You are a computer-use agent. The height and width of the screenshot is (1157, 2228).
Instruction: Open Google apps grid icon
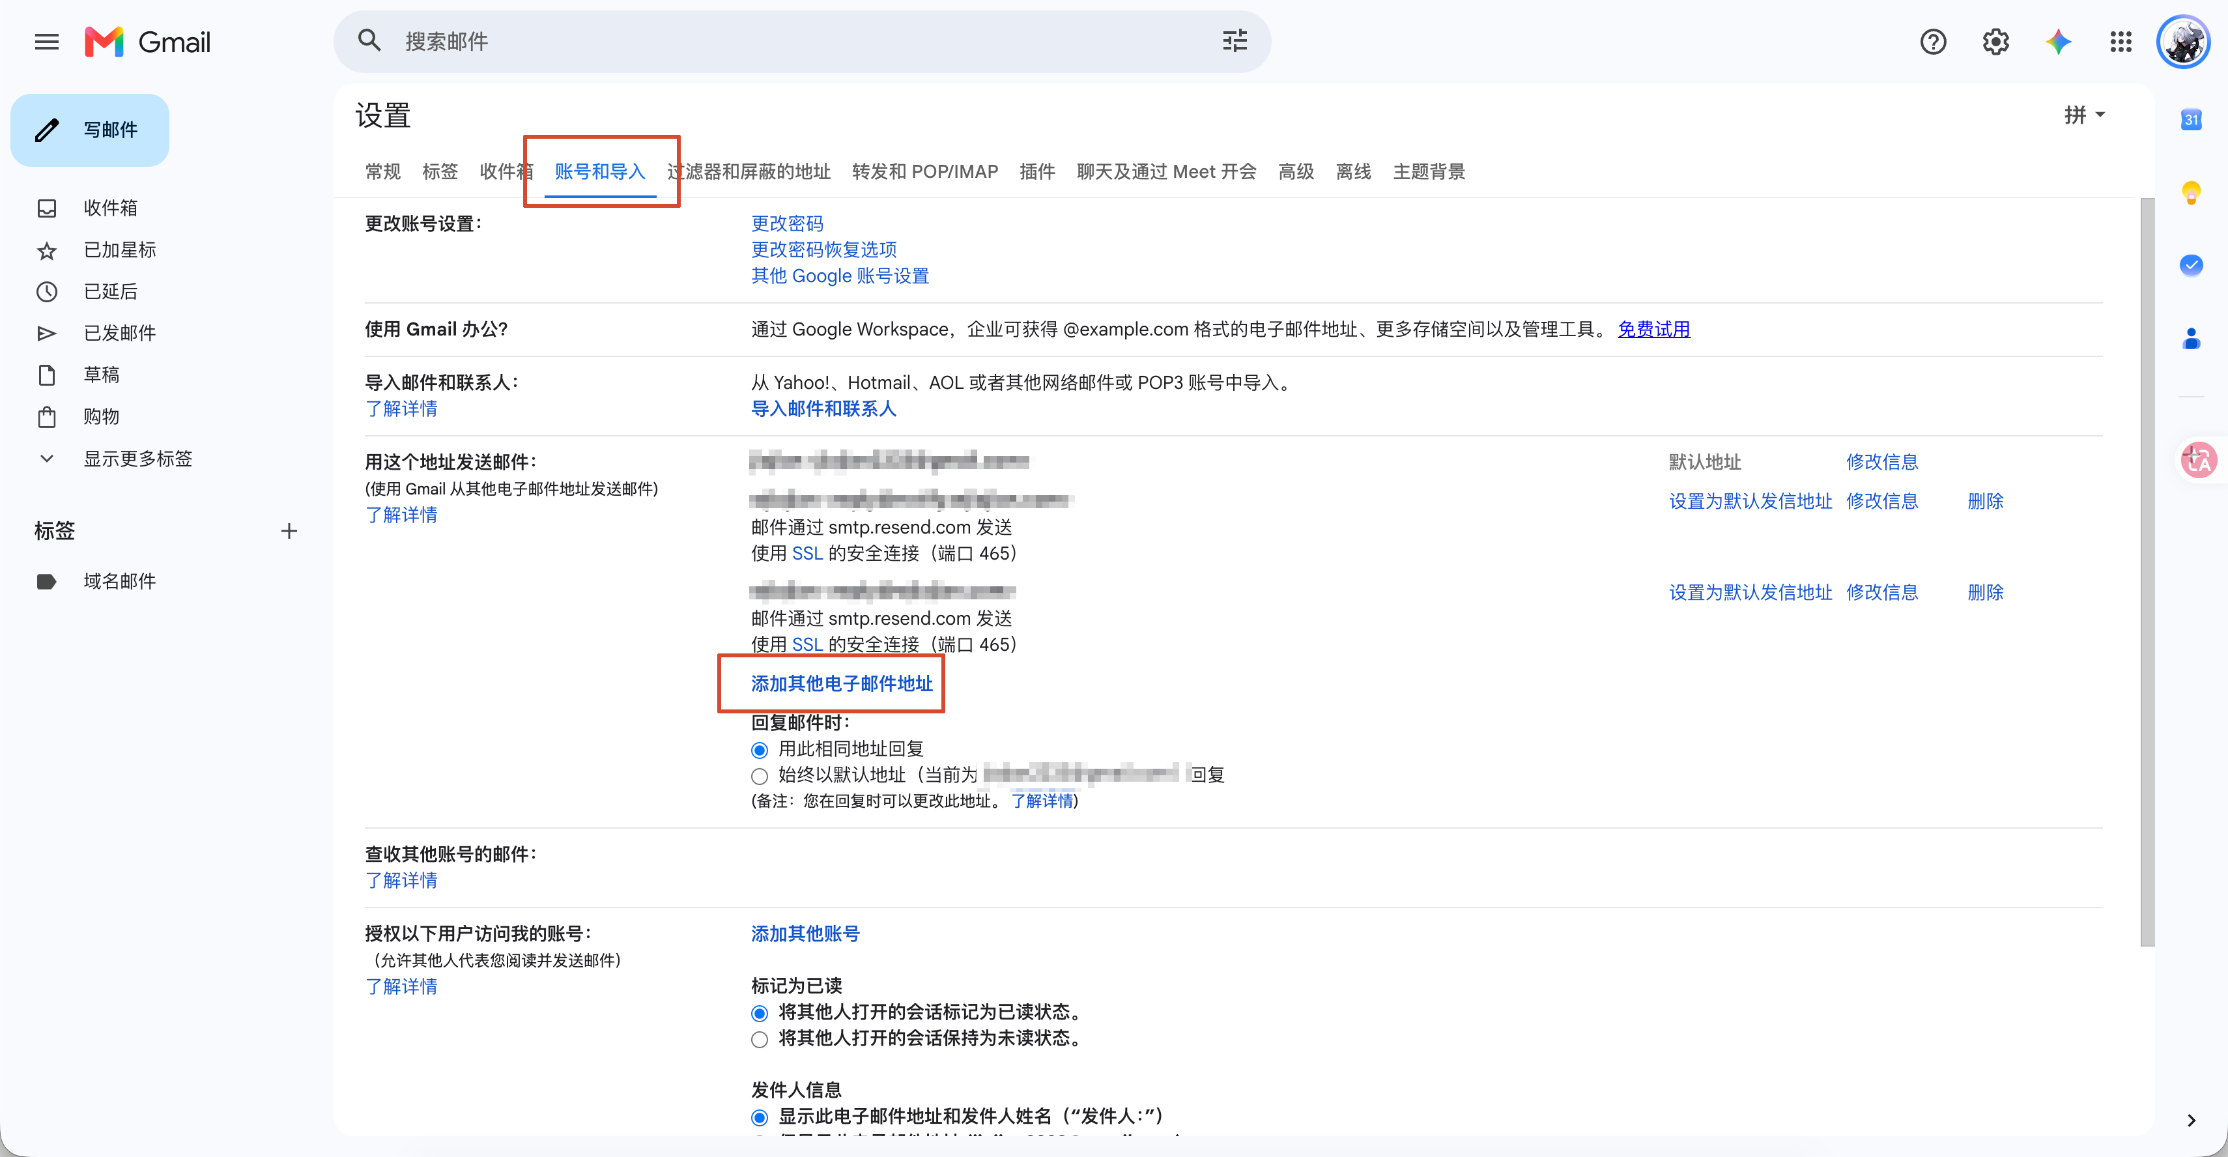coord(2120,42)
